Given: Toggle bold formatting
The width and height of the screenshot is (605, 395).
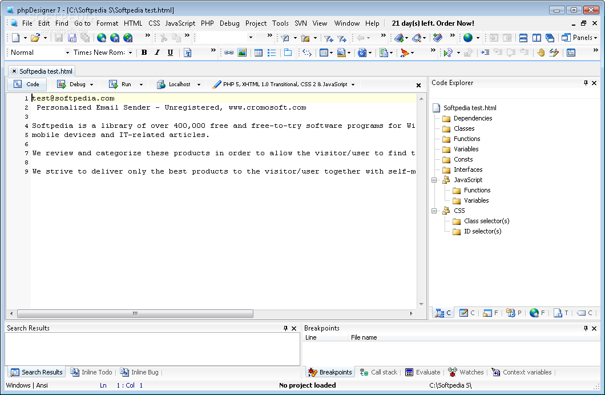Looking at the screenshot, I should [x=144, y=53].
